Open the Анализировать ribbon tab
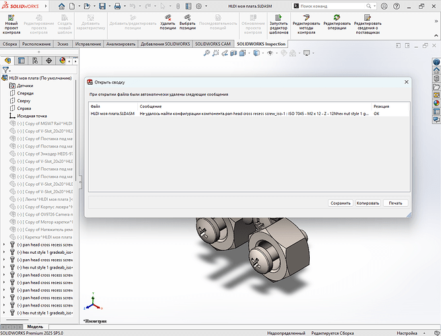 (x=121, y=44)
